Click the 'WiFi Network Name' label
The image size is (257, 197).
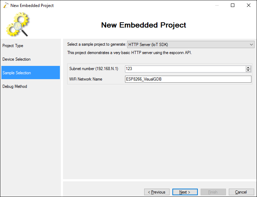(86, 79)
